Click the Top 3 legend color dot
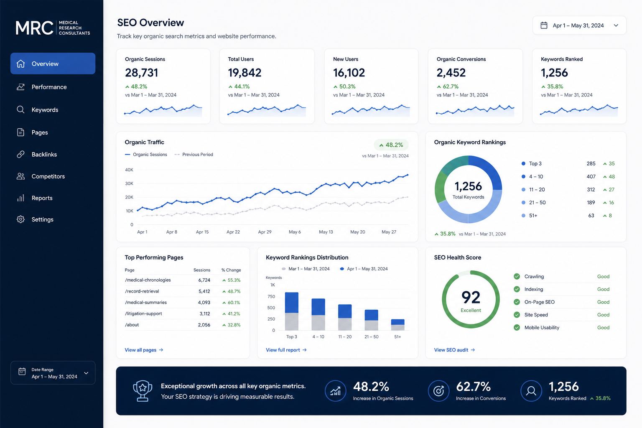 coord(523,163)
